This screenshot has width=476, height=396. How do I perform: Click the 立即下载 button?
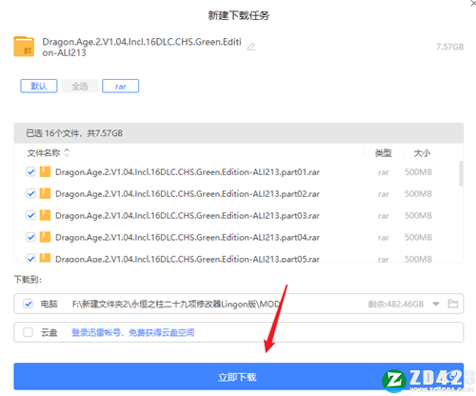click(239, 377)
